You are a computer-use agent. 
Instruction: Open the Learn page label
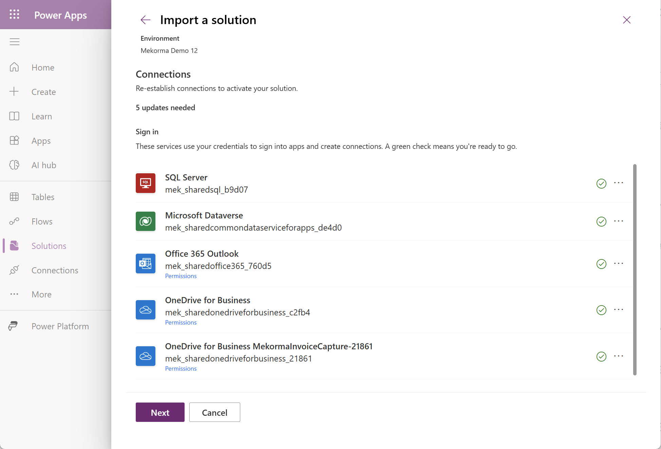tap(42, 116)
